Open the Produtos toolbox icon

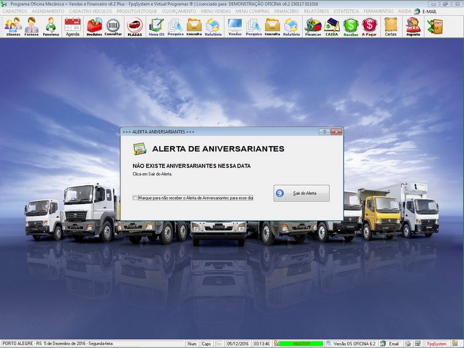point(94,27)
